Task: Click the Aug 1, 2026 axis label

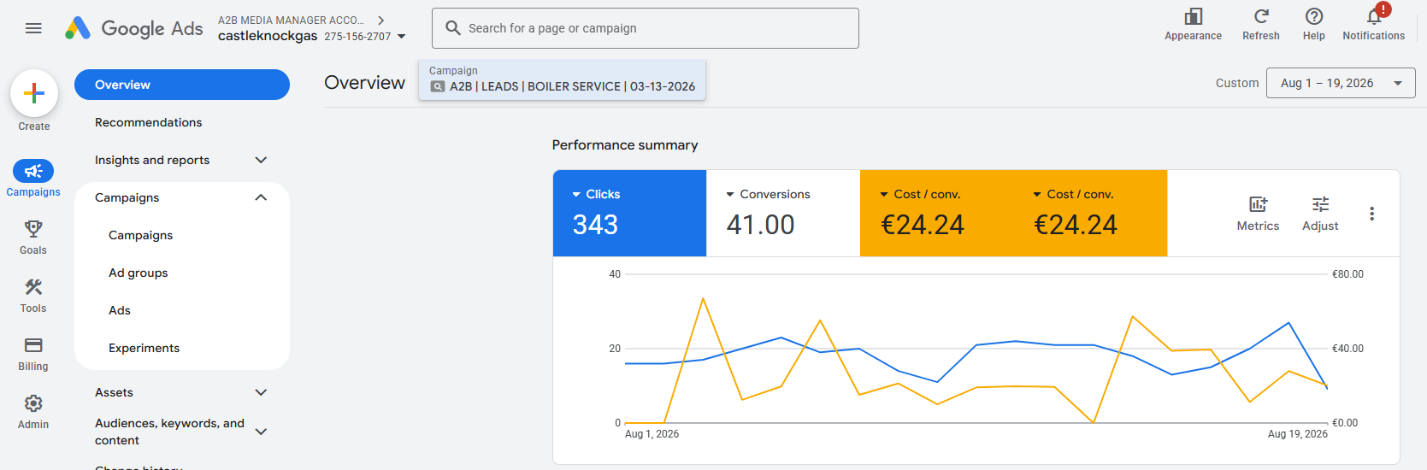Action: click(652, 434)
